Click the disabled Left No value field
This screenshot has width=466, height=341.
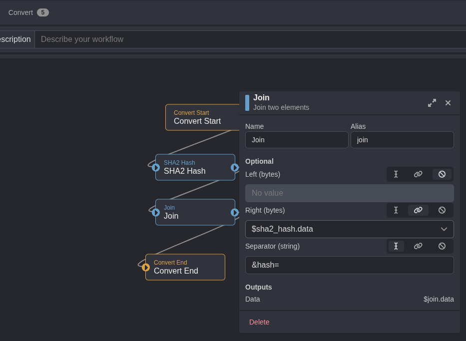coord(350,193)
